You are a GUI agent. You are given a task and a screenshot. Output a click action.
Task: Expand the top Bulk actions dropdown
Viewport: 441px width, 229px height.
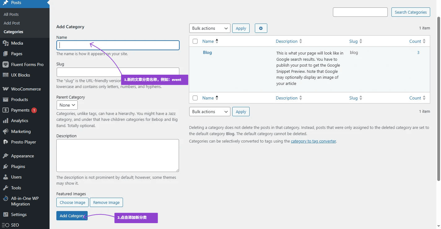209,28
